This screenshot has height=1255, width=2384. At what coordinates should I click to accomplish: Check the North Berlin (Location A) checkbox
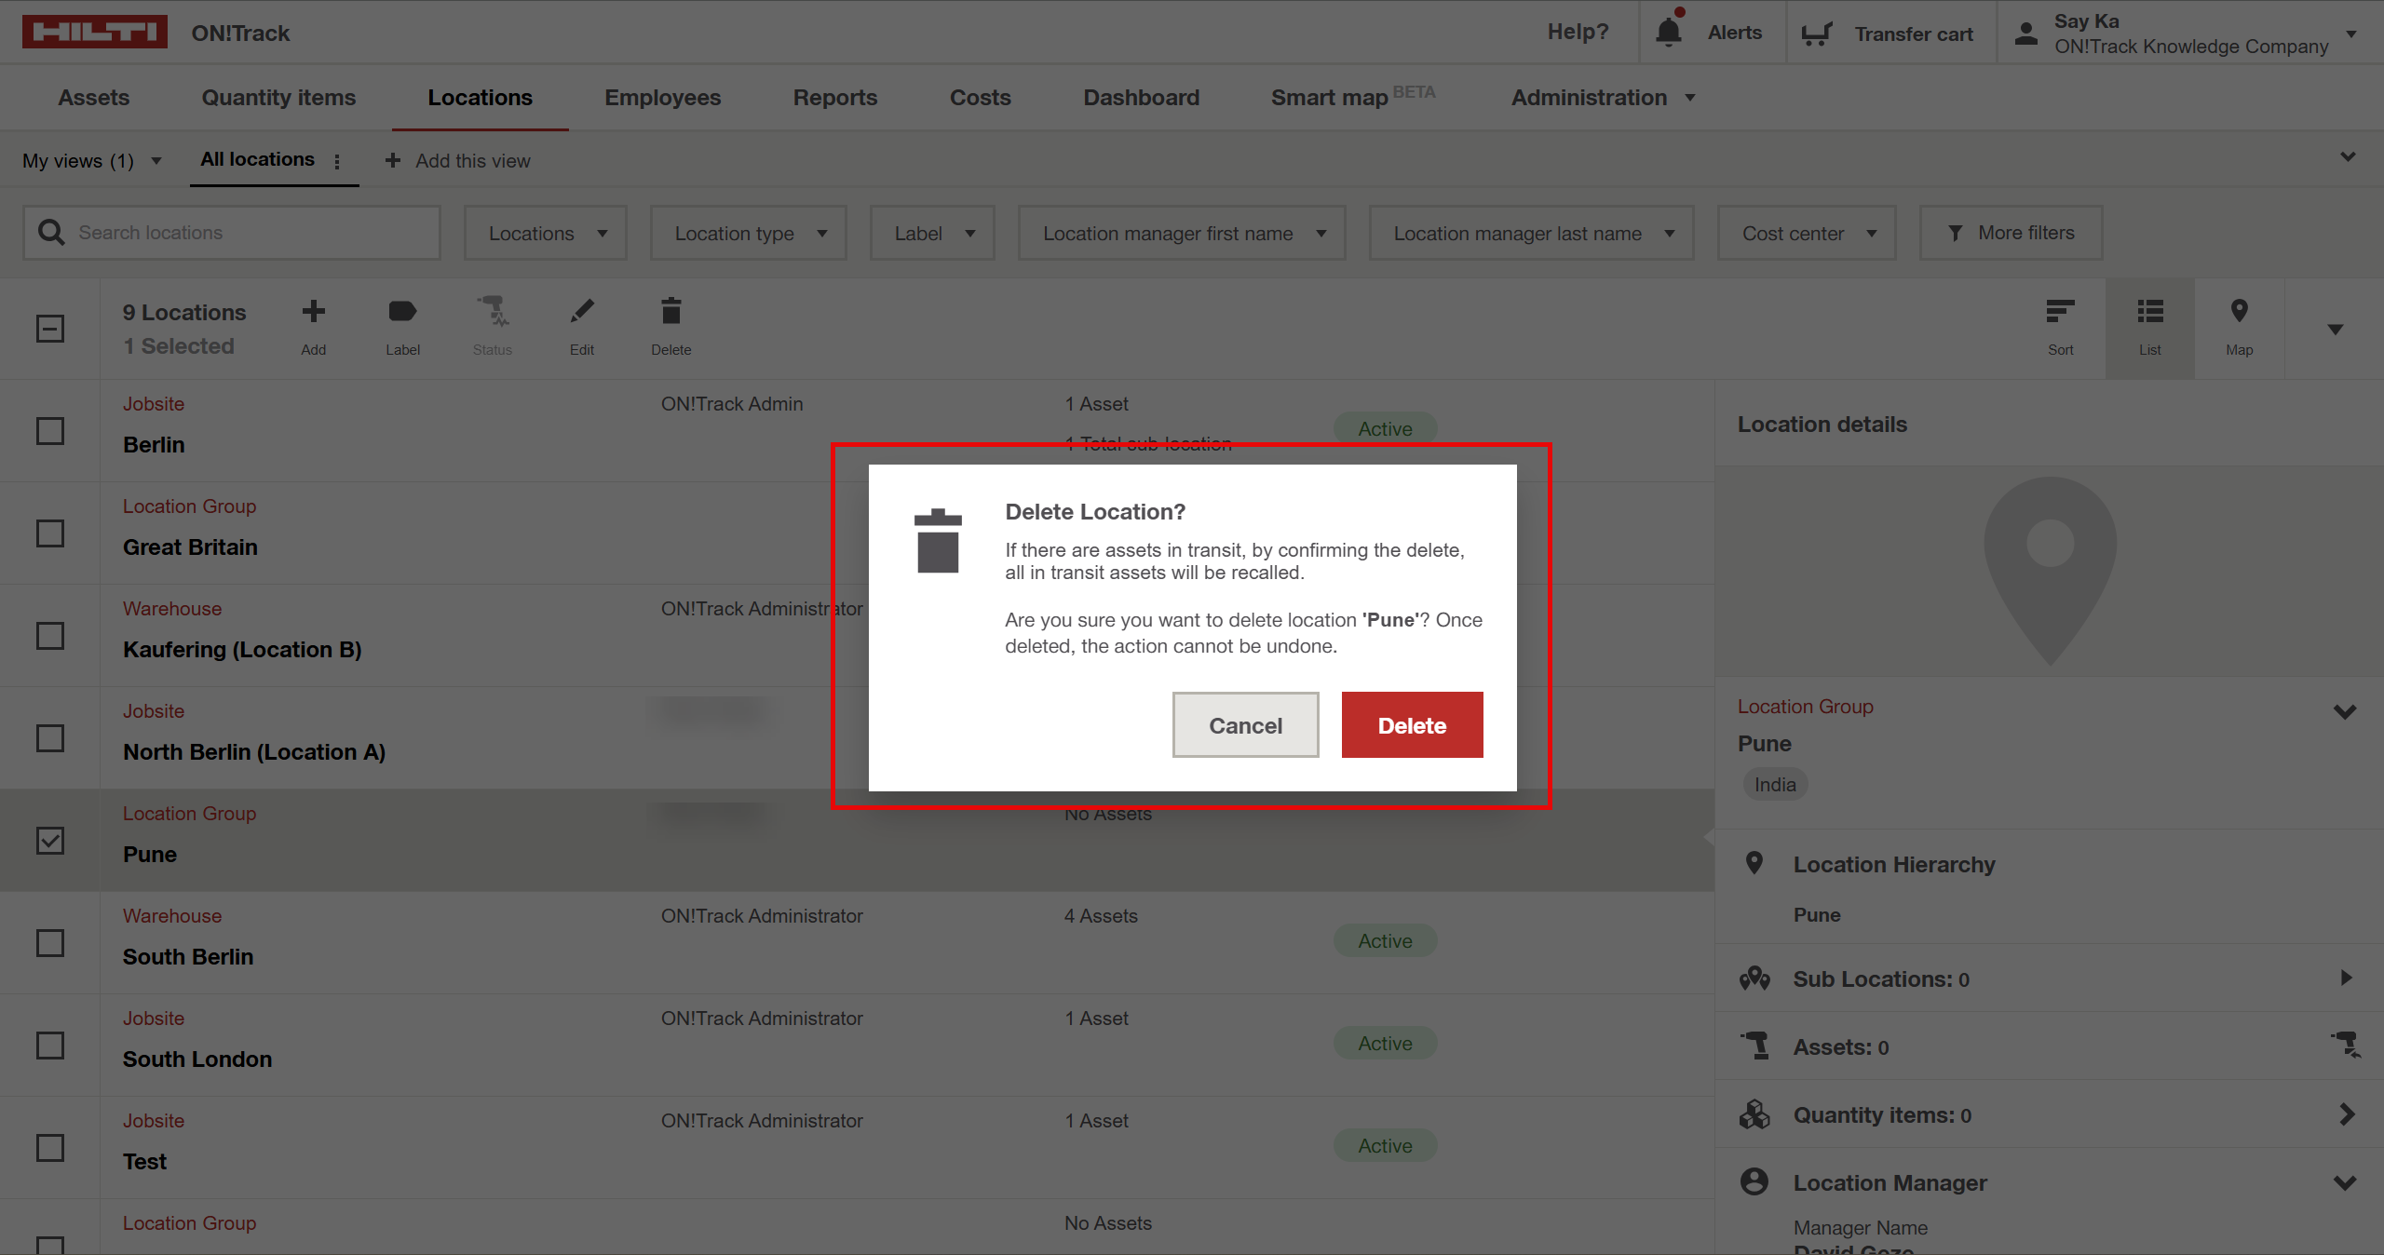tap(50, 738)
